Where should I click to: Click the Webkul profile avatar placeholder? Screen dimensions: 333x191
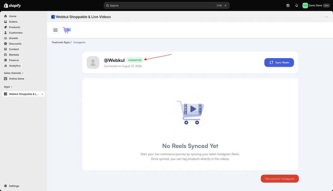(x=93, y=62)
